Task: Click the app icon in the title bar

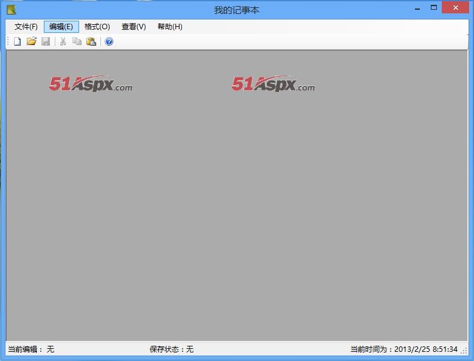Action: pyautogui.click(x=11, y=10)
